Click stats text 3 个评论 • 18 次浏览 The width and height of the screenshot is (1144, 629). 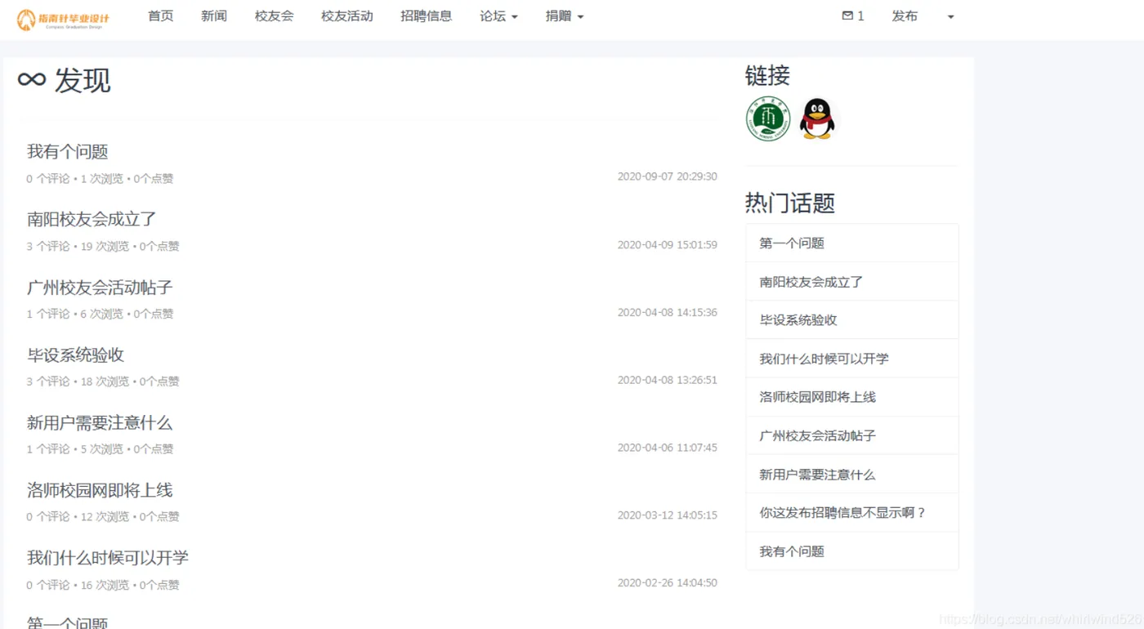[x=78, y=381]
